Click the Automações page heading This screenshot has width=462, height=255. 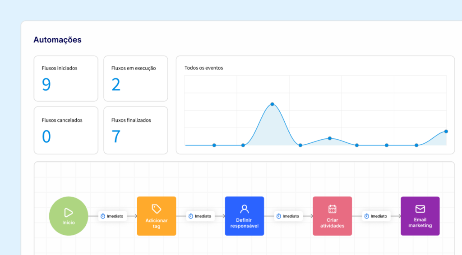pyautogui.click(x=57, y=40)
